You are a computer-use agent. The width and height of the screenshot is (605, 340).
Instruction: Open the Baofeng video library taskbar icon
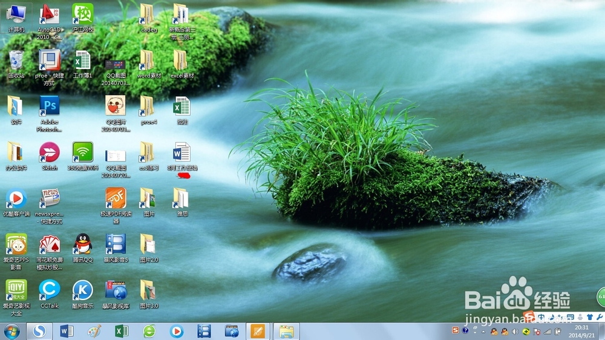[x=232, y=331]
